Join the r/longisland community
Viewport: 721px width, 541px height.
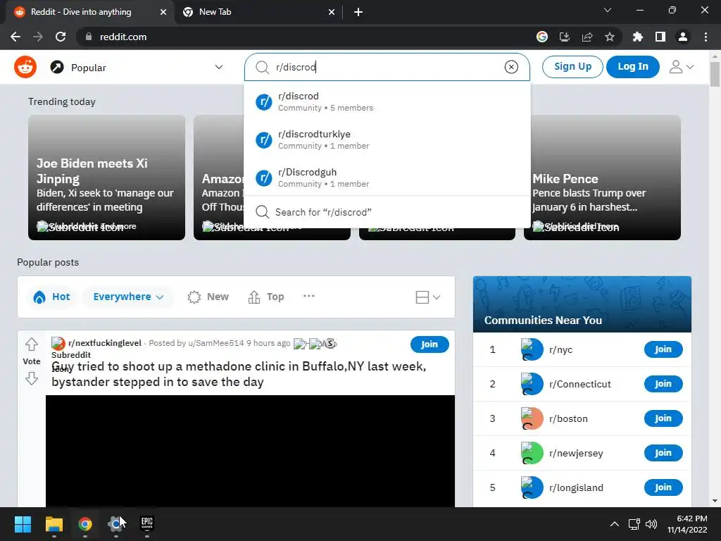[663, 487]
